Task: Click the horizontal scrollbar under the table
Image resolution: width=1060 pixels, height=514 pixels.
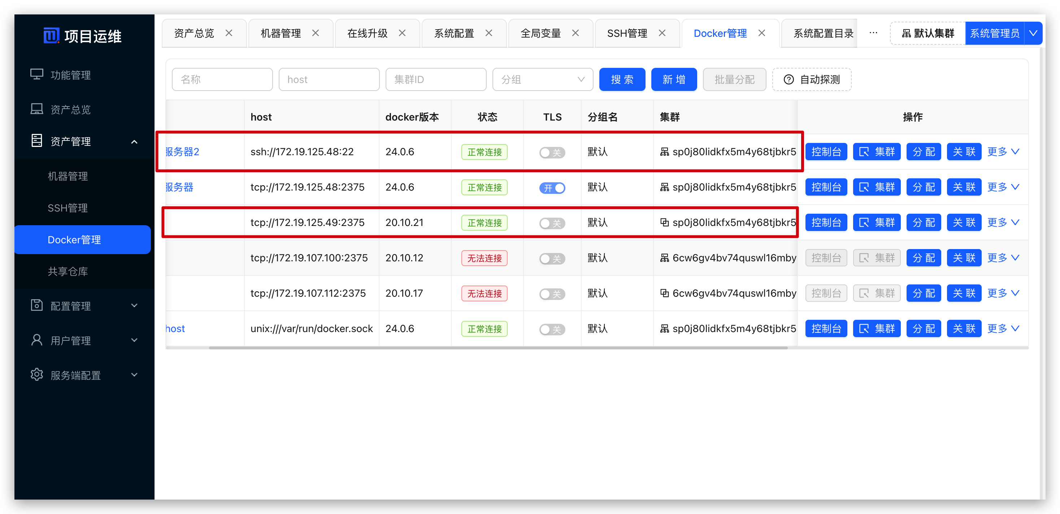Action: pyautogui.click(x=498, y=348)
